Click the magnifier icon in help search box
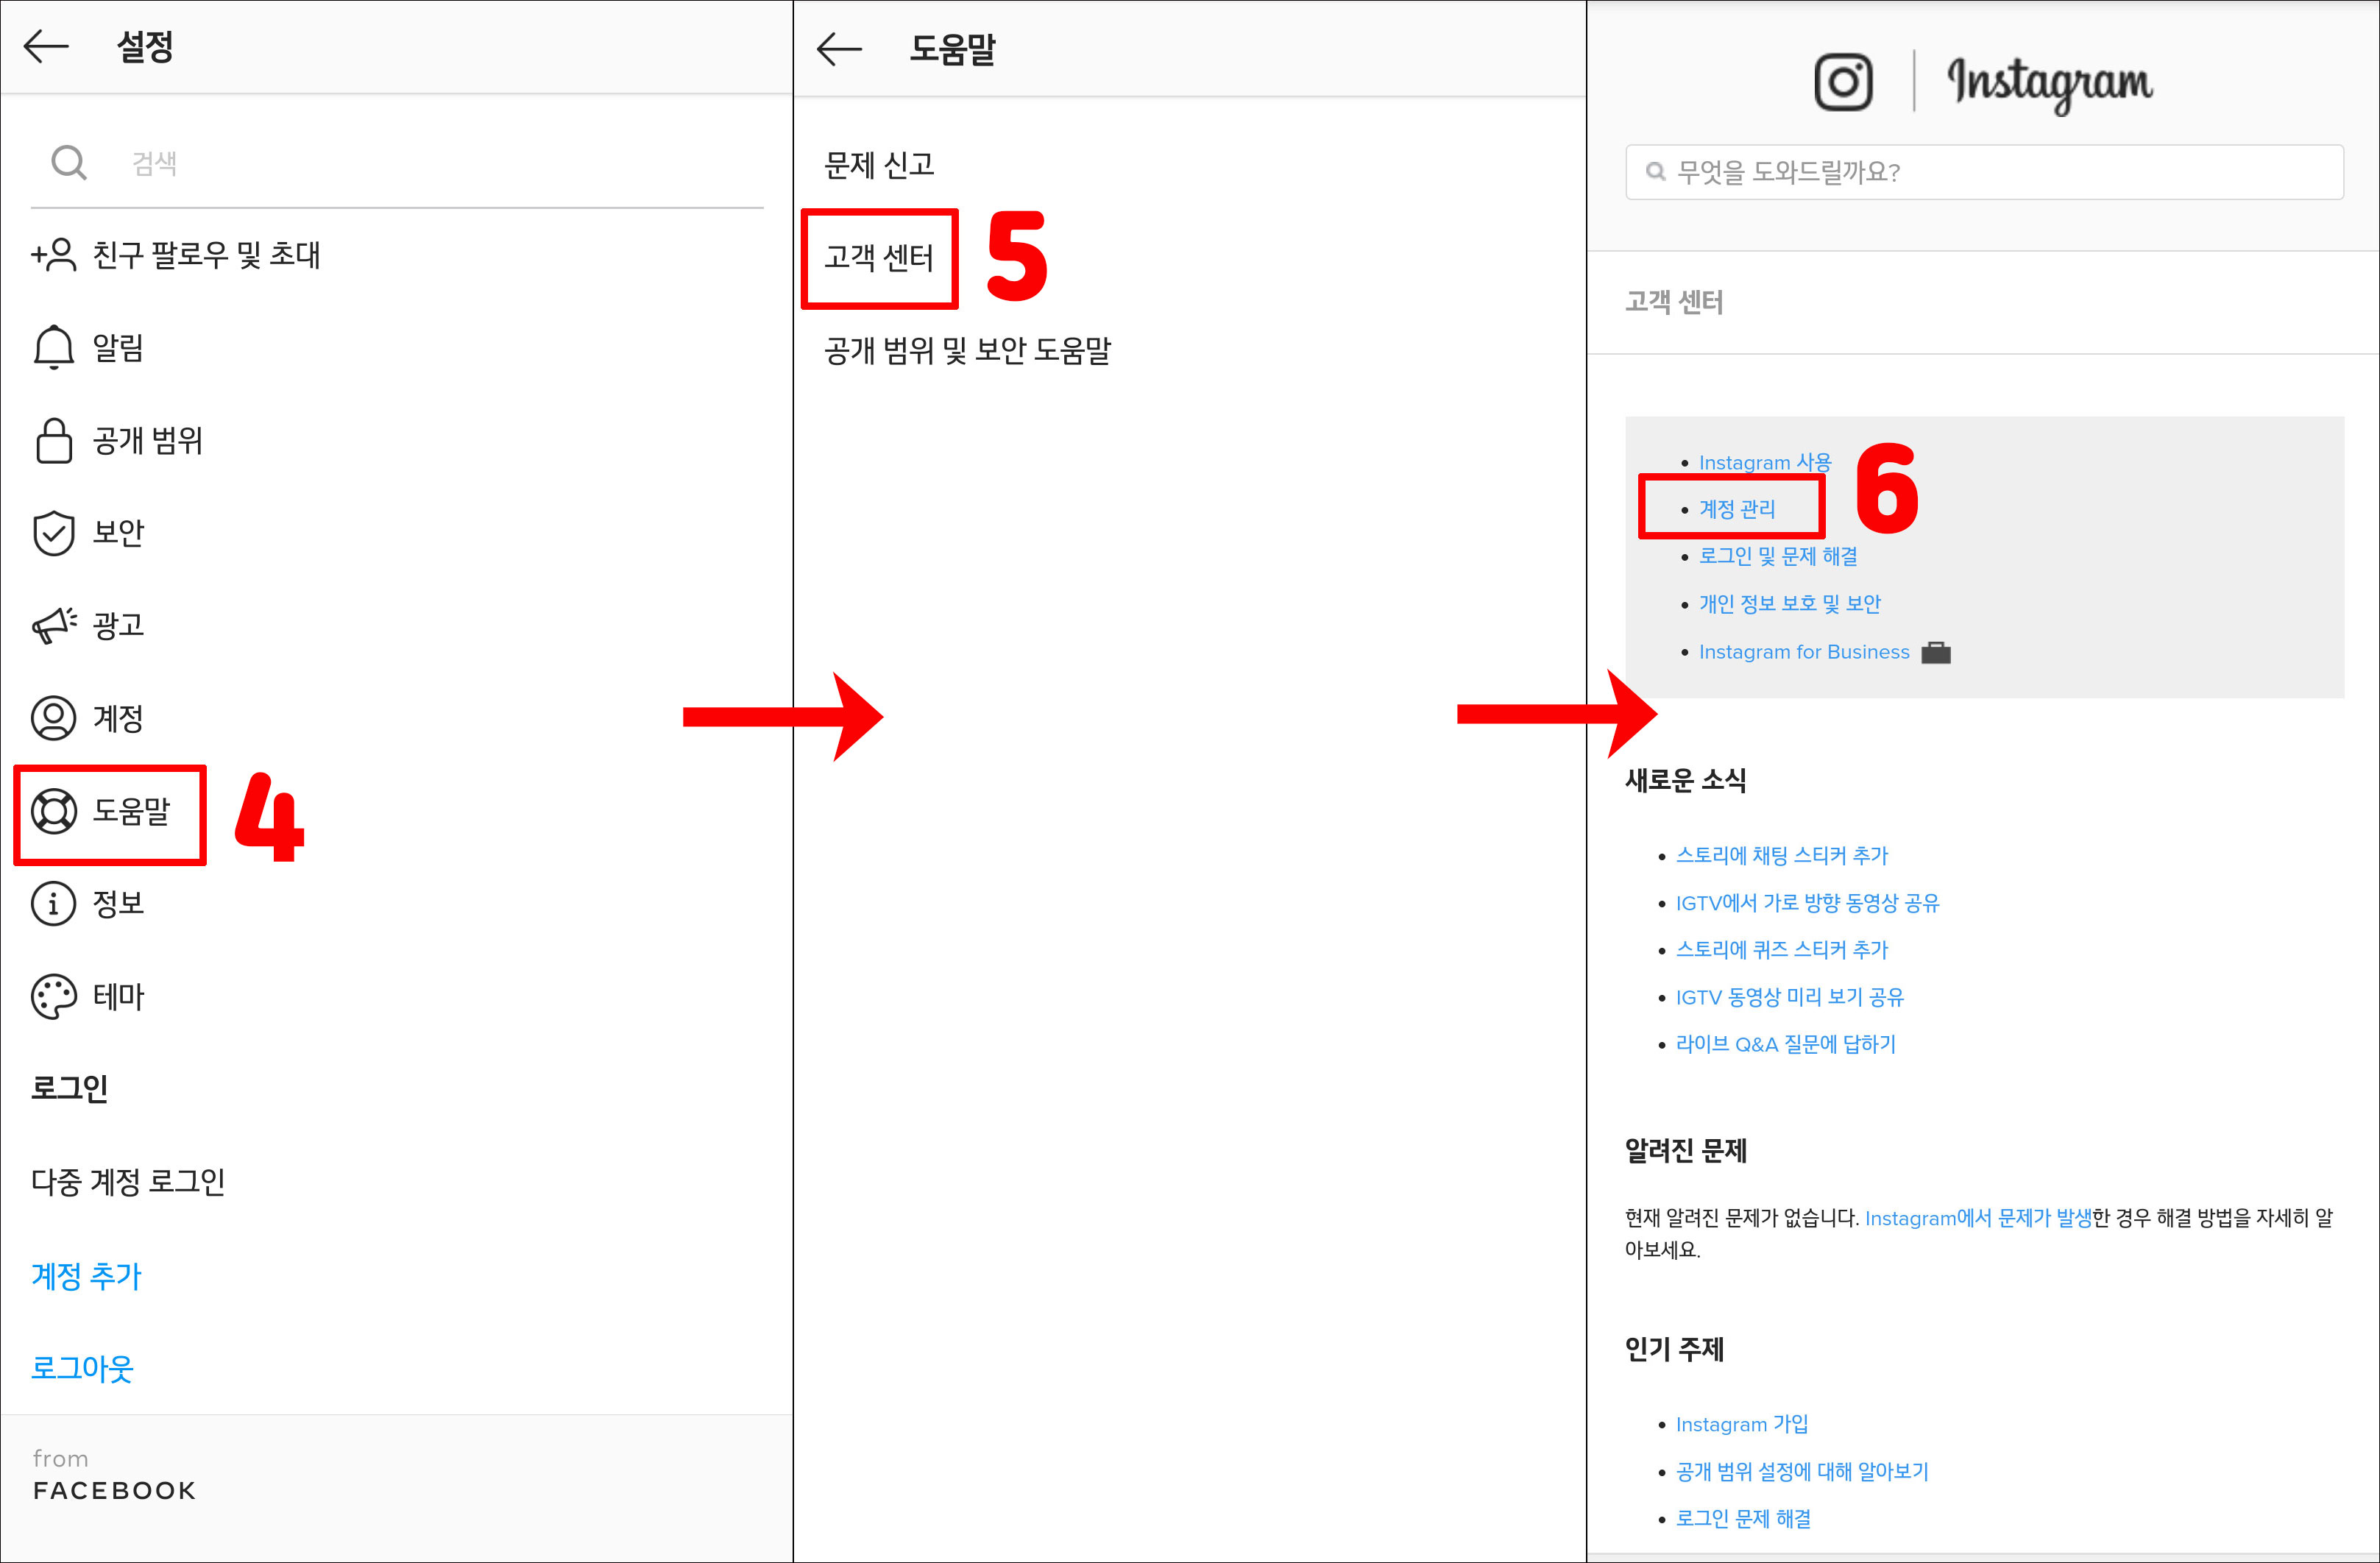Screen dimensions: 2380x1563 pos(1655,172)
